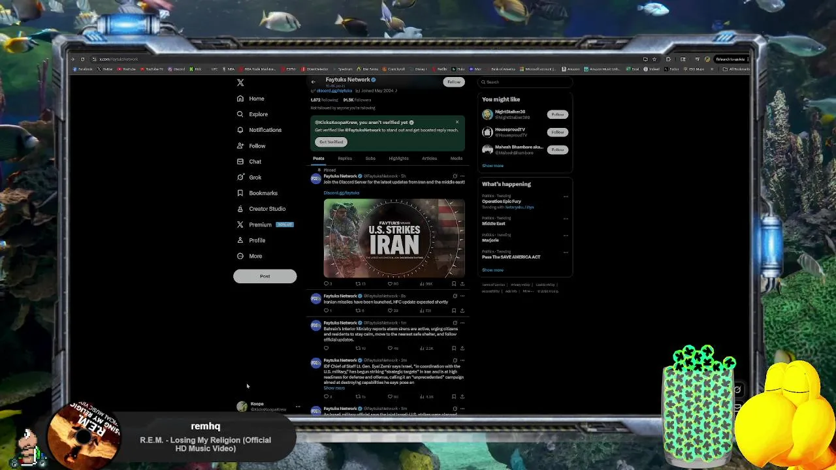Switch to the Highlights tab

pos(398,159)
